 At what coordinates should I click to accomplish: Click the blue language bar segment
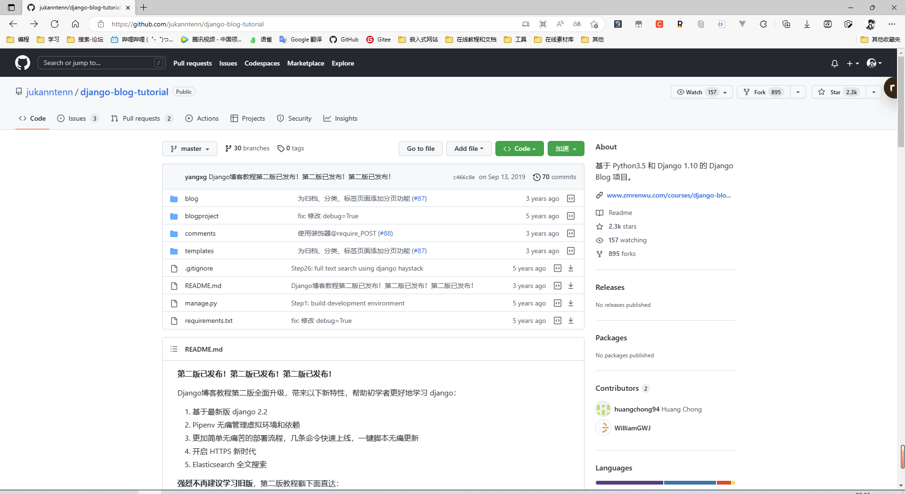coord(690,483)
